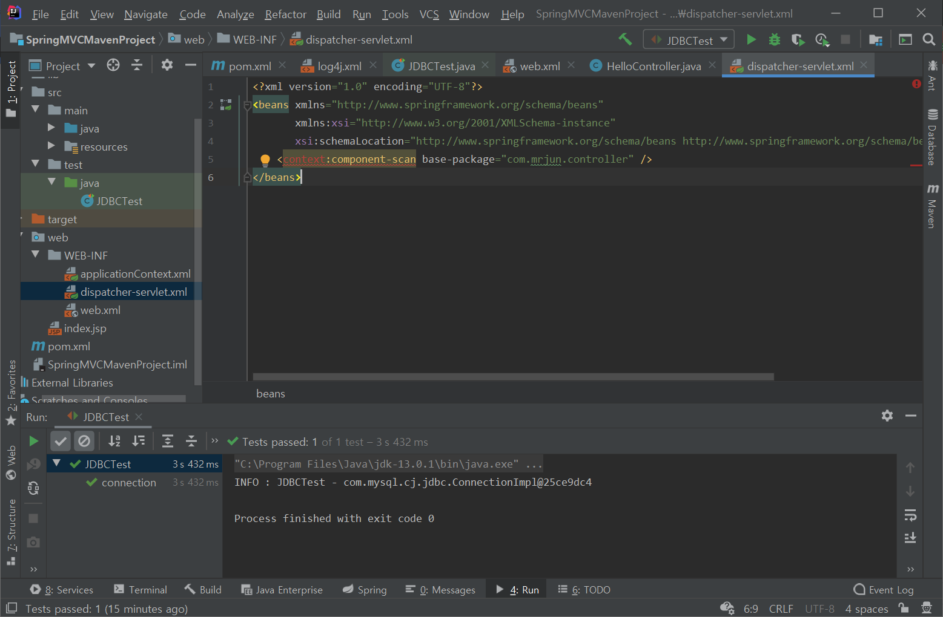
Task: Build project with hammer icon
Action: pyautogui.click(x=625, y=40)
